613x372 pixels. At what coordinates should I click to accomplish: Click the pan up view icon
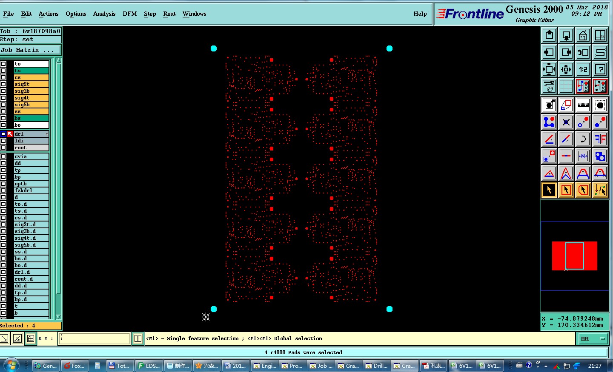tap(549, 35)
